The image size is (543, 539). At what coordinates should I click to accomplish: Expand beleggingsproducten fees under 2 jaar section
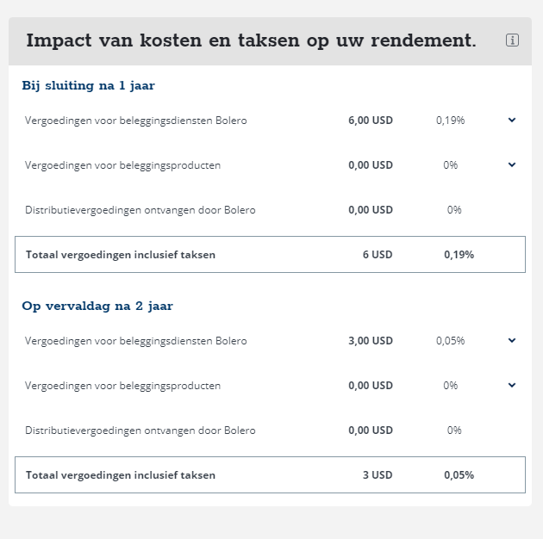pos(512,385)
